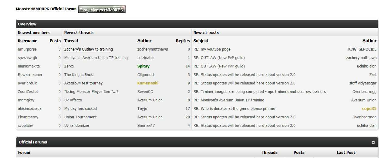This screenshot has height=158, width=391.
Task: Open the Union Tournament thread
Action: (80, 117)
